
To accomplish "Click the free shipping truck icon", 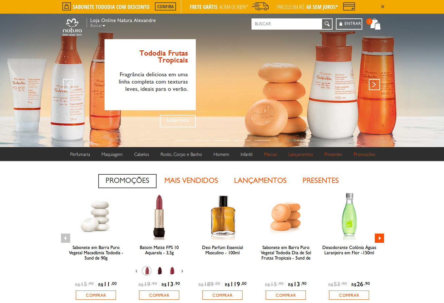I will coord(260,7).
